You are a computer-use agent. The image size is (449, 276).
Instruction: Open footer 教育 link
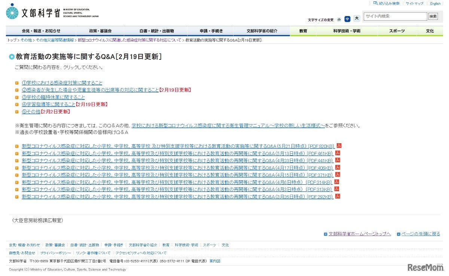(x=166, y=245)
